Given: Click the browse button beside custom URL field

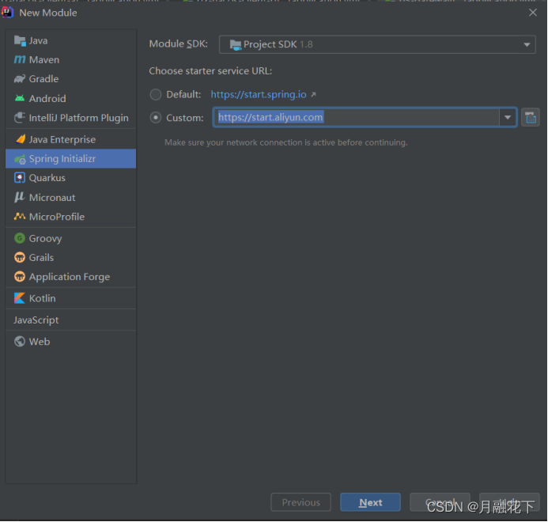Looking at the screenshot, I should pyautogui.click(x=531, y=118).
